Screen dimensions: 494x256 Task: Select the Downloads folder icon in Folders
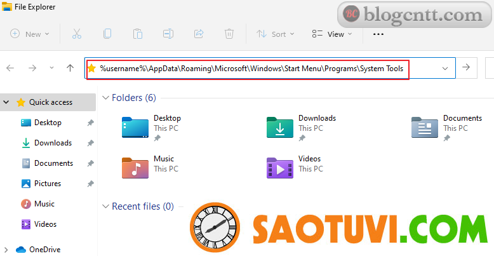pos(280,128)
